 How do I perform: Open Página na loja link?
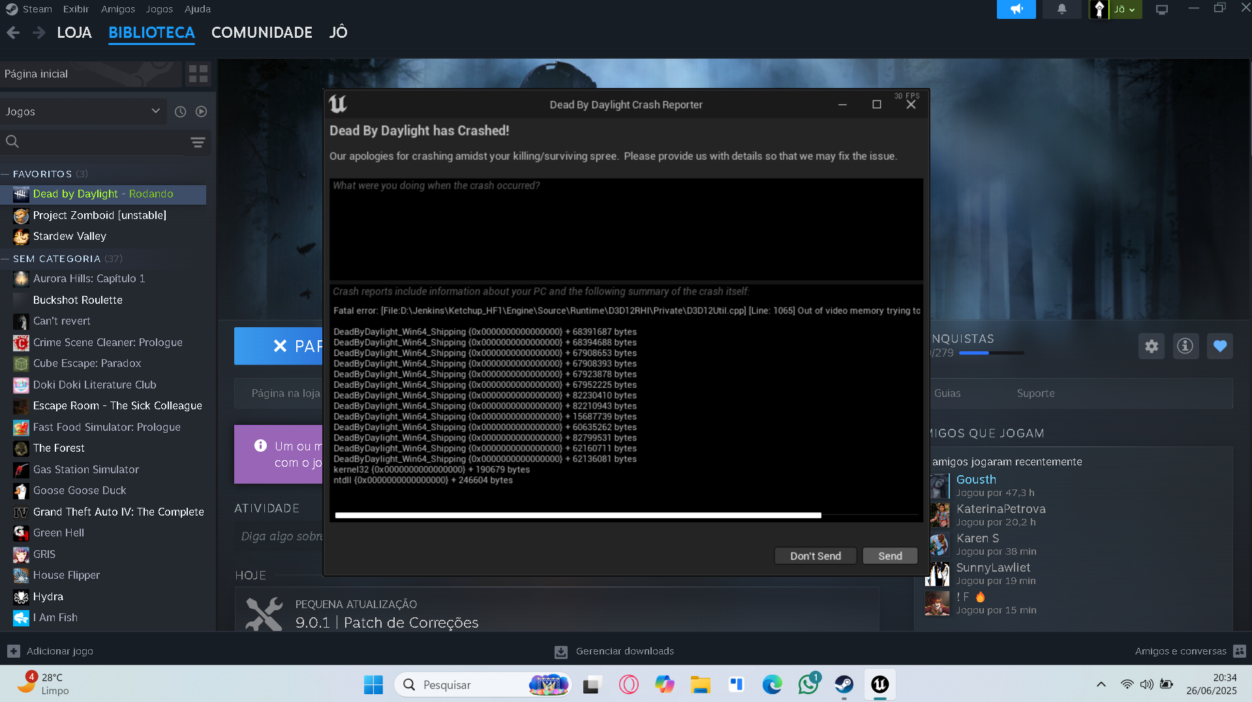(x=286, y=394)
